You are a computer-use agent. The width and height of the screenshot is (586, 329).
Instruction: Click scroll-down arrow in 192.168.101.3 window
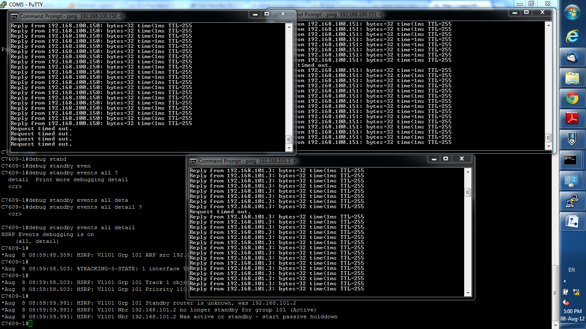click(468, 293)
